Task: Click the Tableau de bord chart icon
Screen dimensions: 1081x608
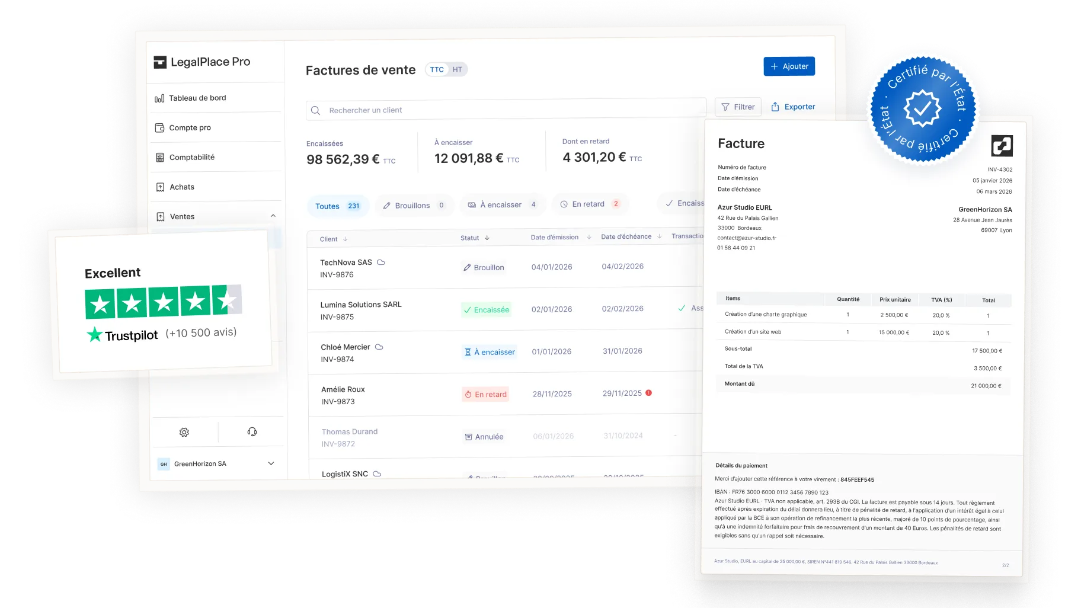Action: click(159, 98)
